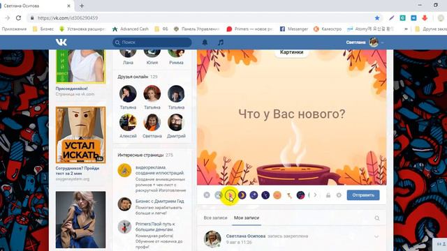Switch to the 'Мои записи' tab

tap(247, 218)
